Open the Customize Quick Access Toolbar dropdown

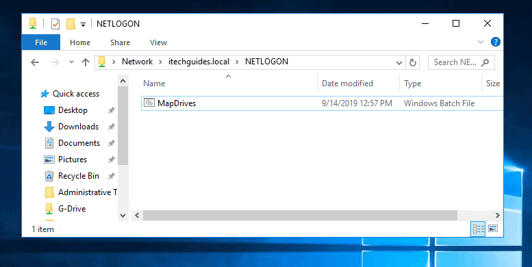click(x=83, y=25)
